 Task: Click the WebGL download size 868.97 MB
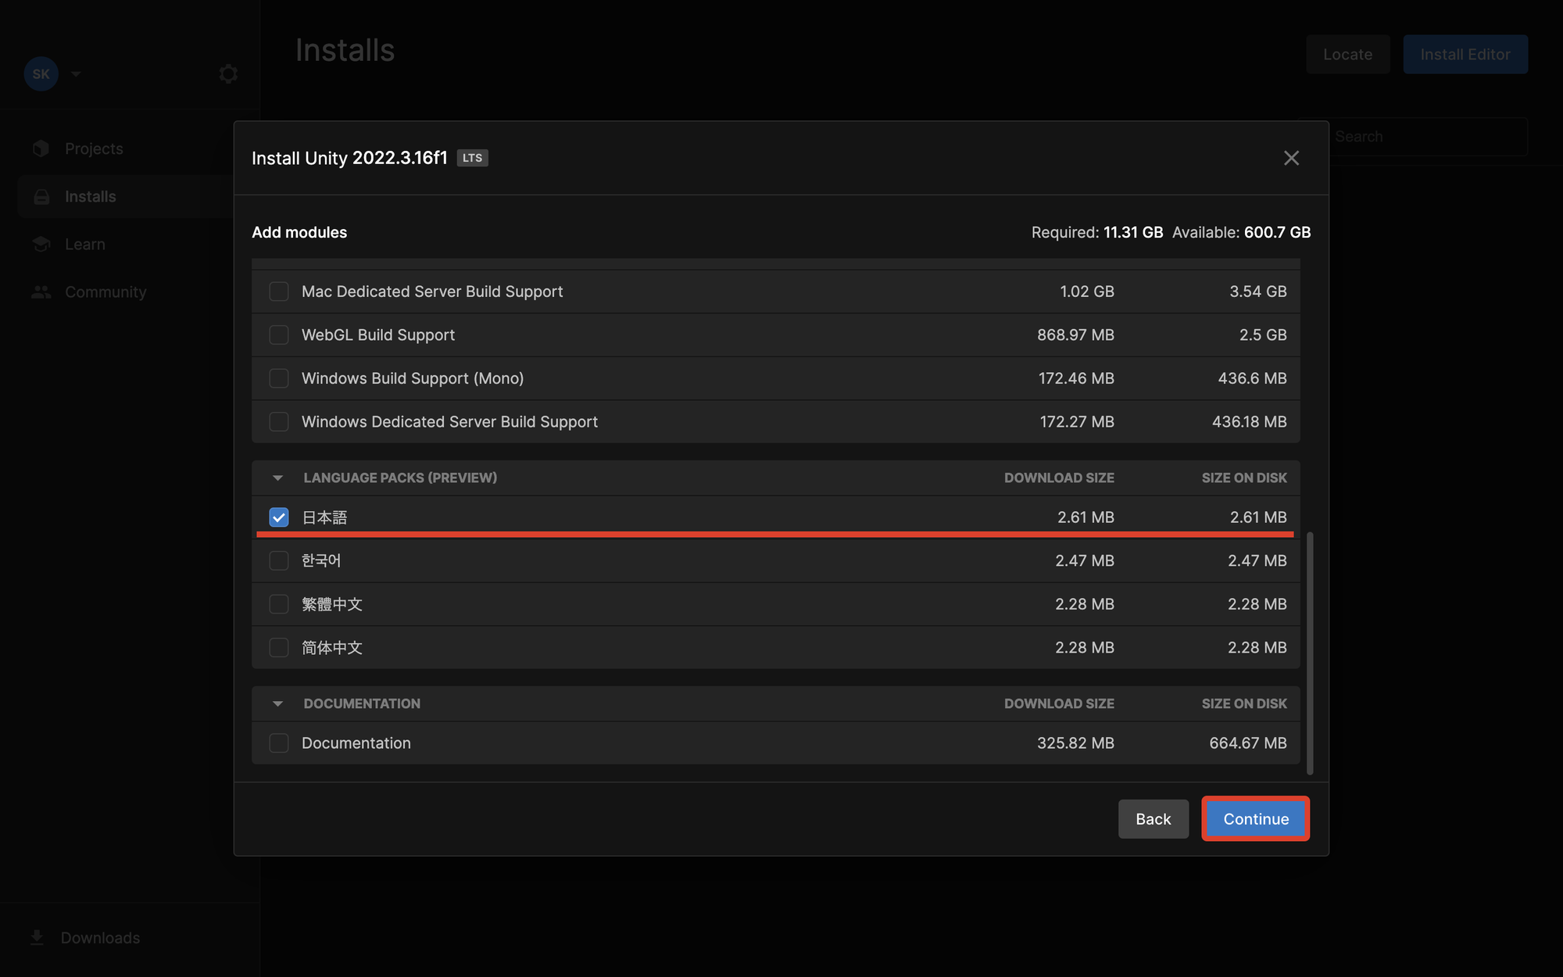[x=1075, y=335]
